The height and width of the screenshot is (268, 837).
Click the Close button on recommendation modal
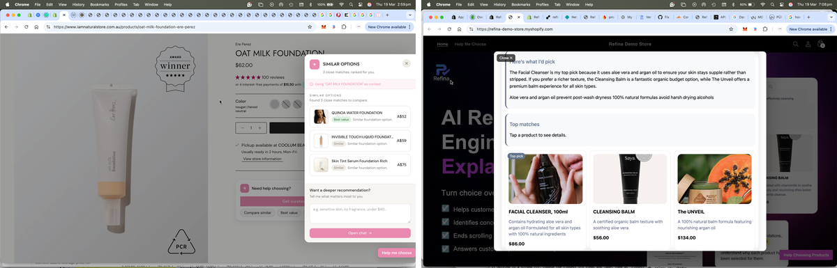[x=506, y=58]
